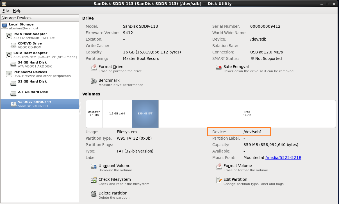Click the Drive model value SanDisk SDDR-113
Screen dimensions: 339x204
click(140, 26)
